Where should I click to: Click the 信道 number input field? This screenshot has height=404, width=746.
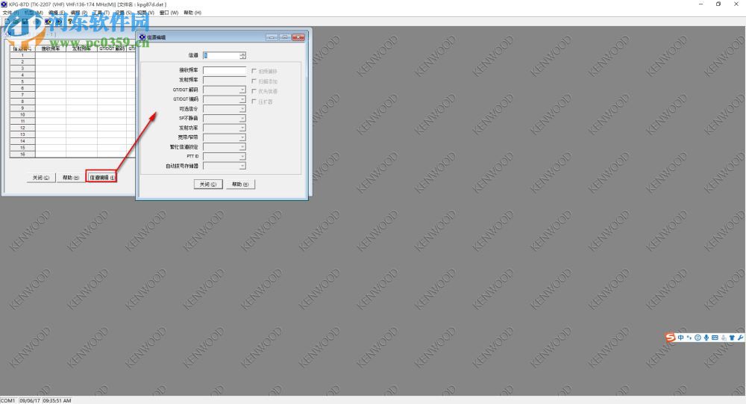[x=222, y=55]
